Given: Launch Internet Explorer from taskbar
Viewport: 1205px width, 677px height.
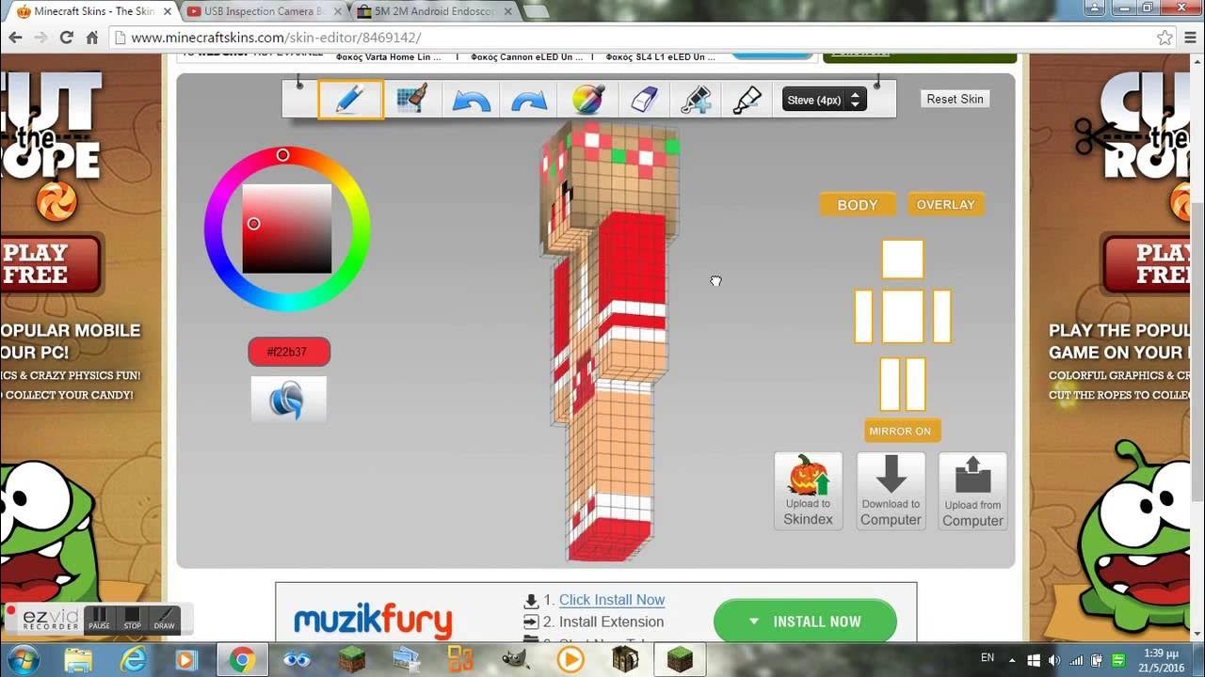Looking at the screenshot, I should [x=134, y=659].
